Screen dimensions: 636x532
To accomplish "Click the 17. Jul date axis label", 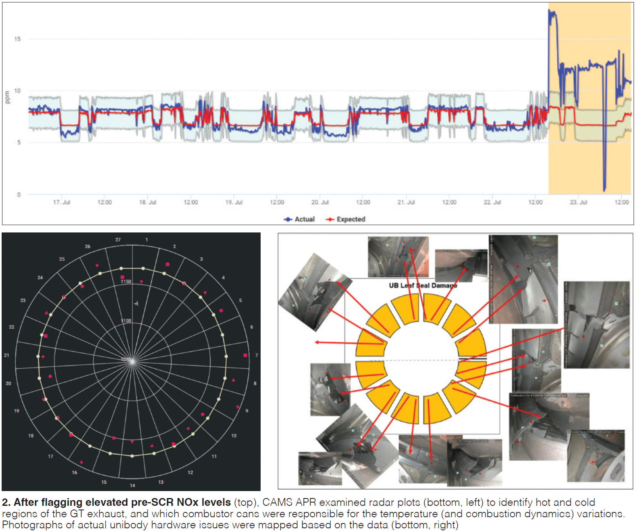I will click(x=61, y=202).
